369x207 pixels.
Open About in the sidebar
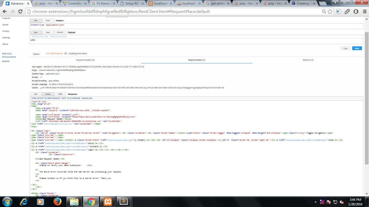point(5,44)
